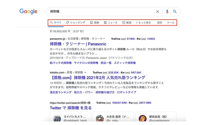This screenshot has width=202, height=125.
Task: Switch to the ショッピング tab
Action: coord(76,23)
